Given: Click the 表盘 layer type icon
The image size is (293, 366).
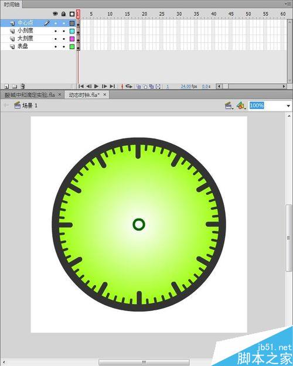Looking at the screenshot, I should [12, 47].
